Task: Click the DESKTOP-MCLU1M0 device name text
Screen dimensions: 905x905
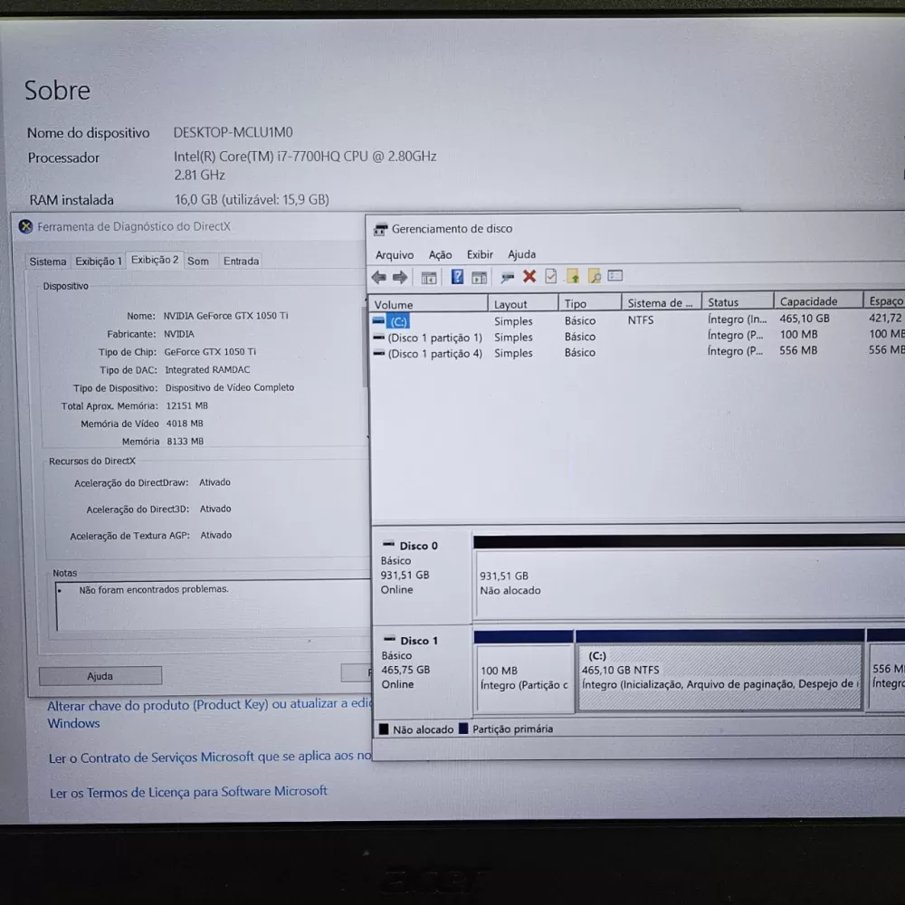Action: (233, 132)
